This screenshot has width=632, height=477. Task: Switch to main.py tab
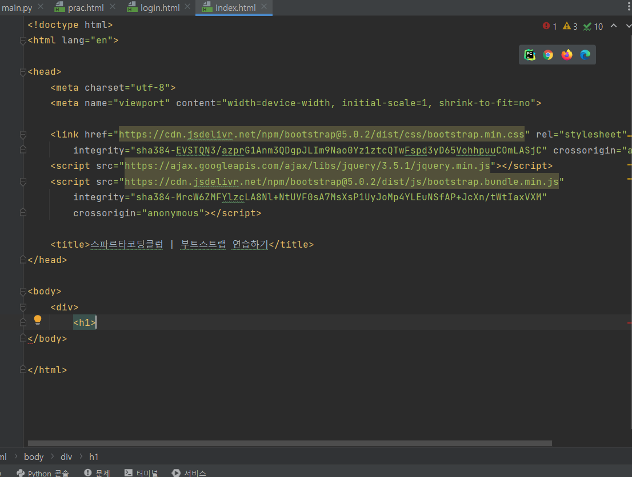17,7
